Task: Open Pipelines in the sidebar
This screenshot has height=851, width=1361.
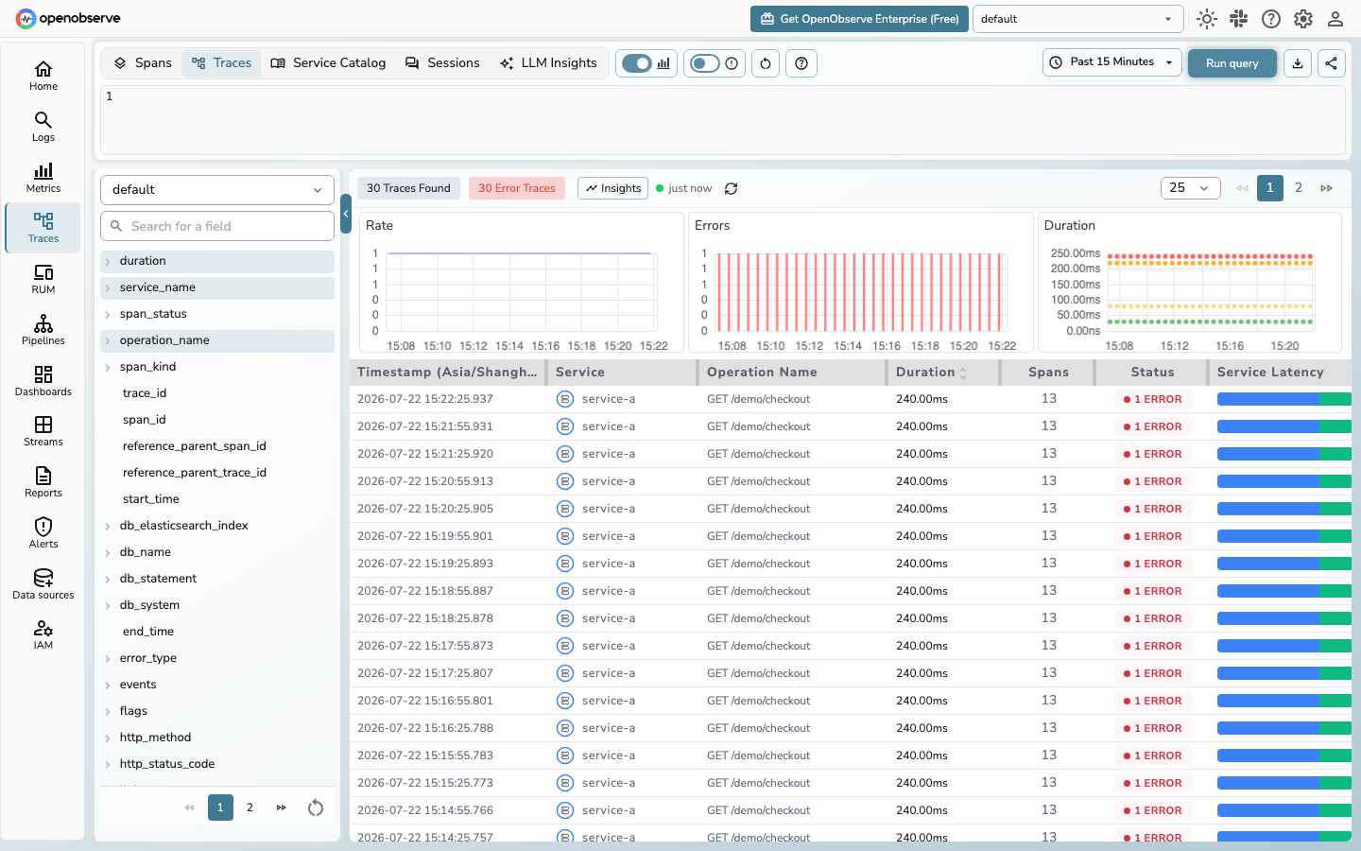Action: pyautogui.click(x=43, y=330)
